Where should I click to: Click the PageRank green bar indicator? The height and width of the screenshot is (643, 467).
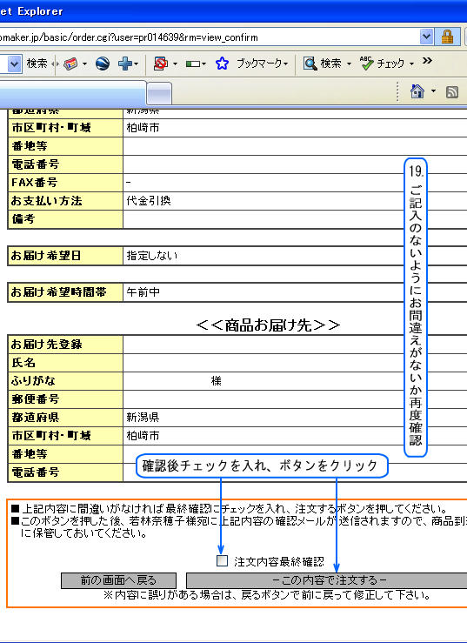193,64
